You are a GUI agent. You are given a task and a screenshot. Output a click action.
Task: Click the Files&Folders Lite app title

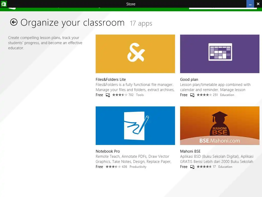click(111, 80)
